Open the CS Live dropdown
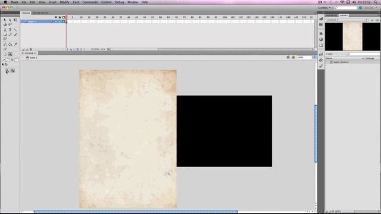The width and height of the screenshot is (381, 214). click(x=370, y=8)
